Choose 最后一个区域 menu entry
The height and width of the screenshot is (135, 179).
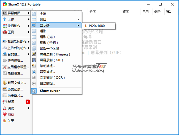pos(56,49)
